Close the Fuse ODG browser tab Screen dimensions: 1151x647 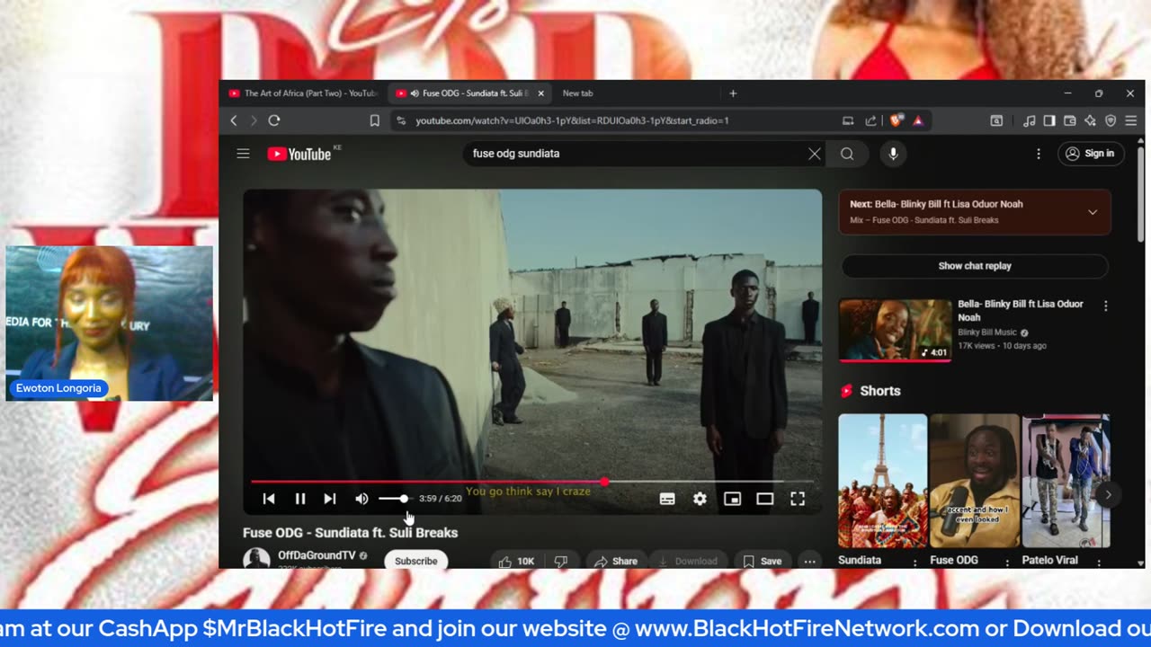[x=540, y=93]
